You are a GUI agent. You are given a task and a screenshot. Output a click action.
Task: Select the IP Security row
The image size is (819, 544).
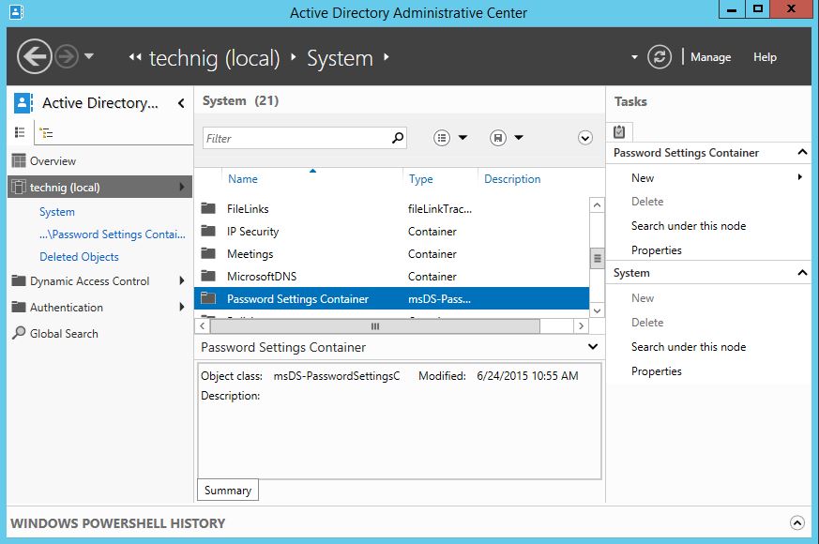[x=392, y=232]
